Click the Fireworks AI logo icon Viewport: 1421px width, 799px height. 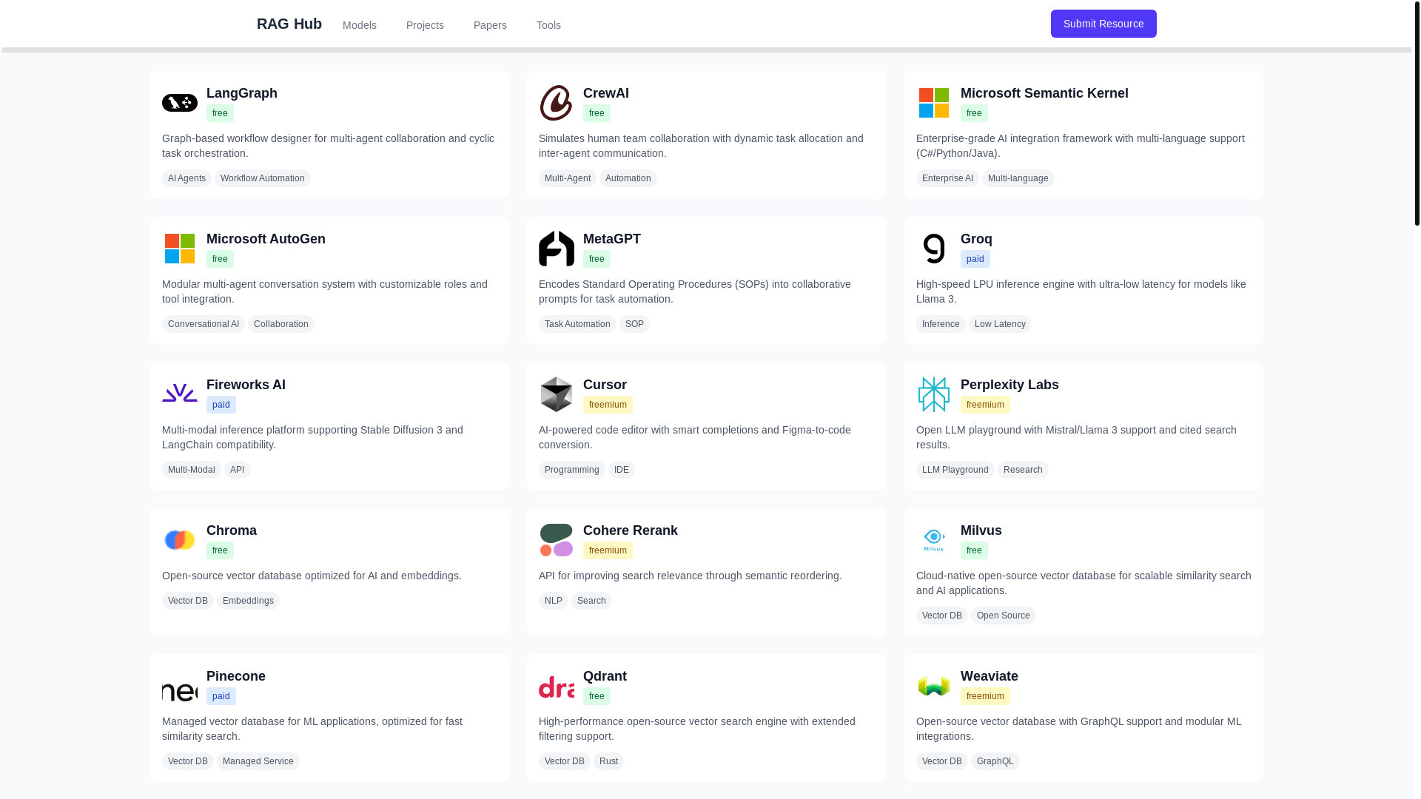coord(180,394)
